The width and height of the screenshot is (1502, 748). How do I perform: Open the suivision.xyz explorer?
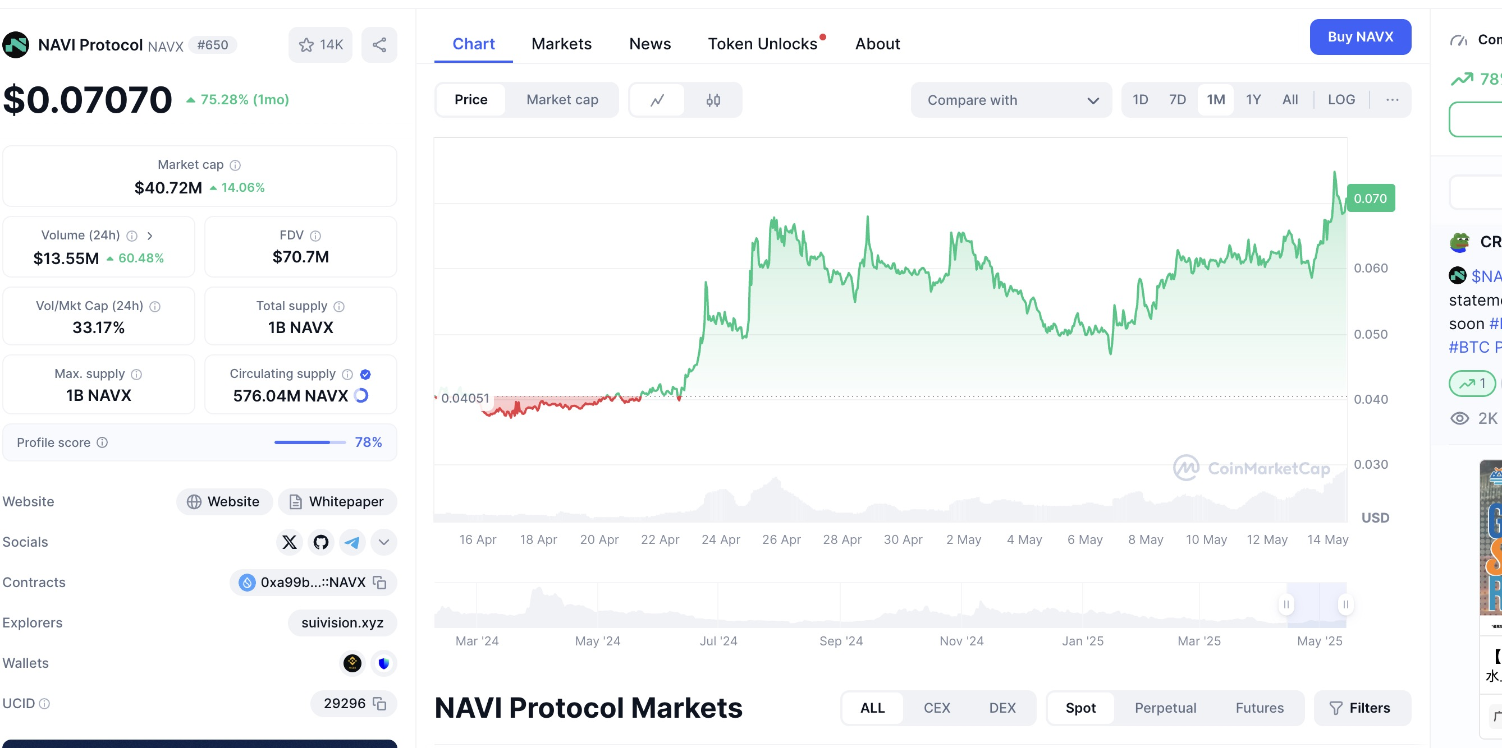[342, 623]
